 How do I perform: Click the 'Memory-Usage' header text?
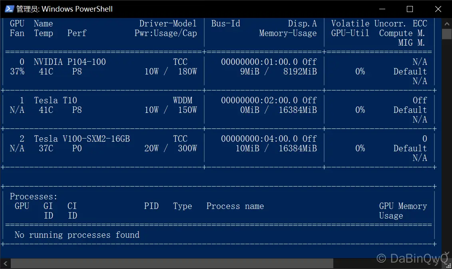[288, 33]
